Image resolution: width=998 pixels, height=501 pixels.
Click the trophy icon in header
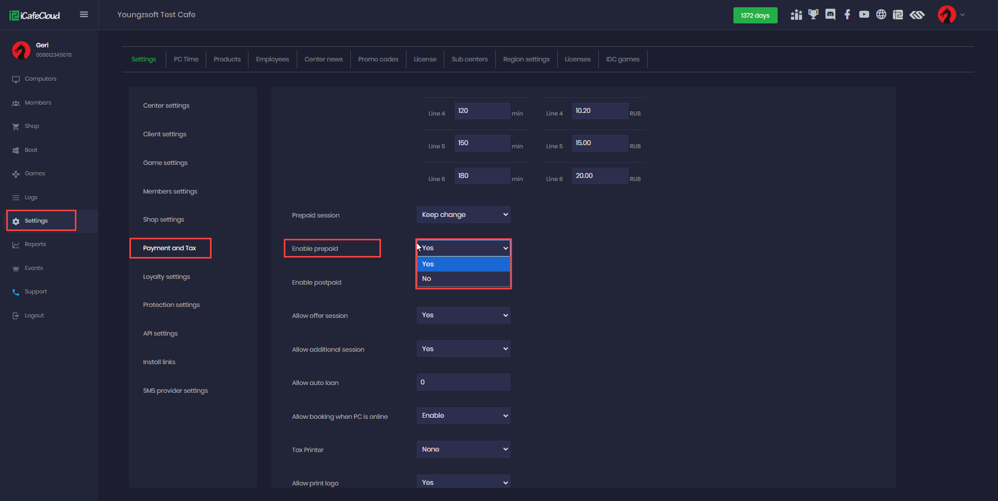[x=813, y=15]
